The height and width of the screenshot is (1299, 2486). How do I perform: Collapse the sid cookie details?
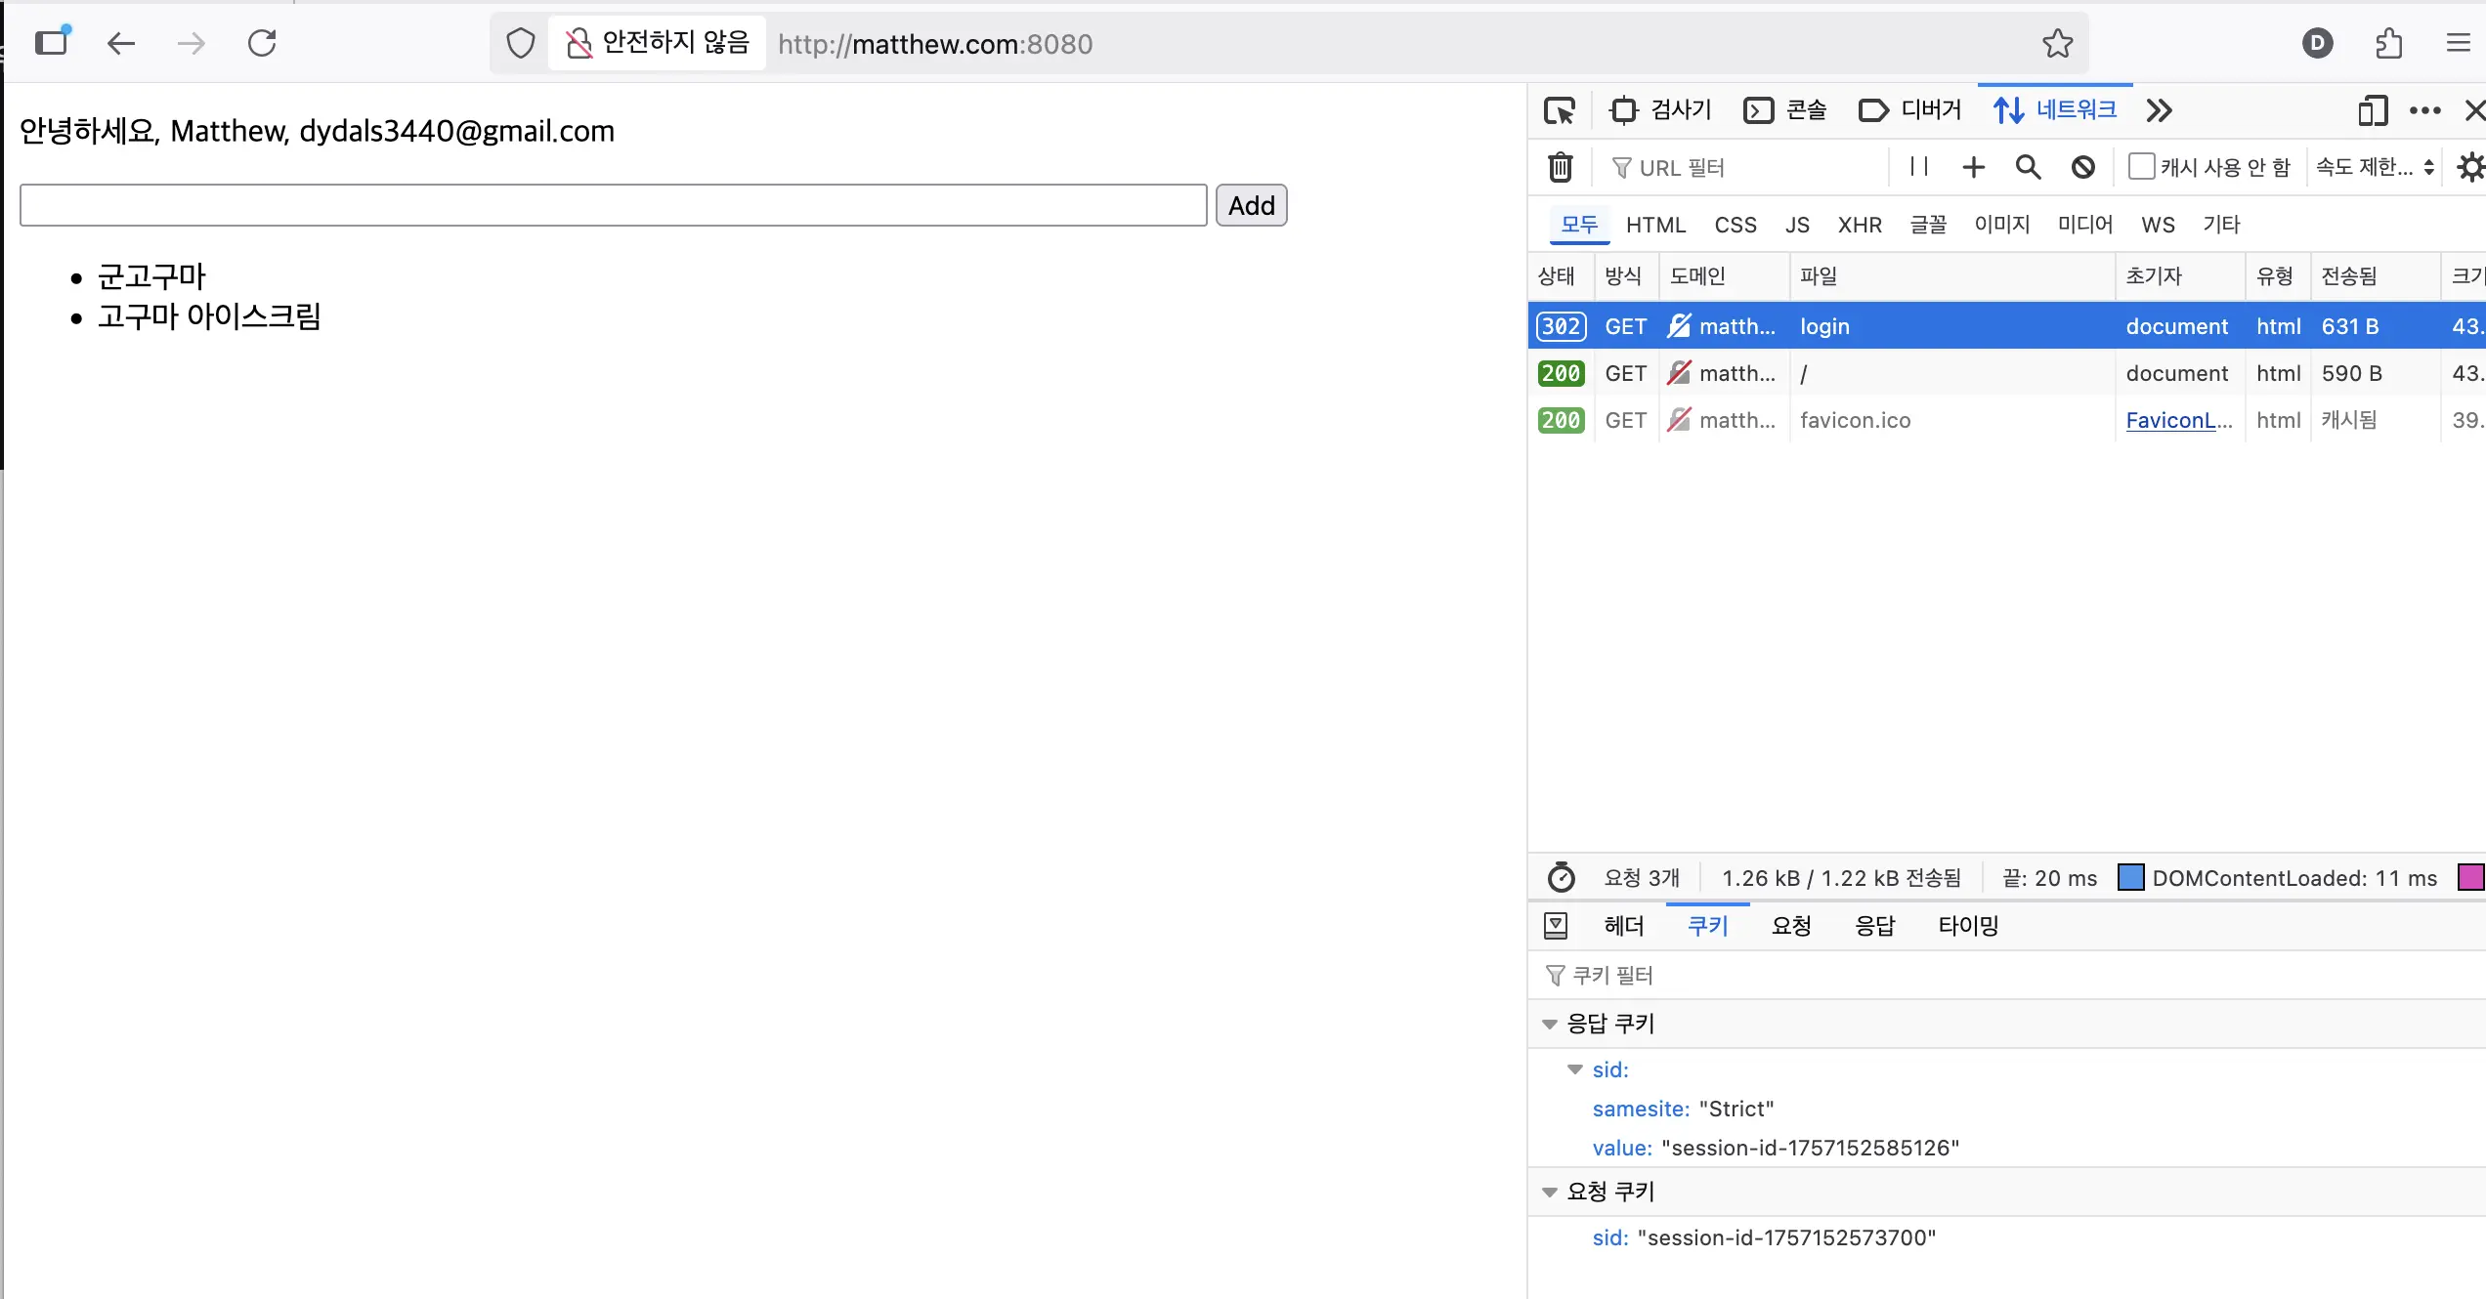[x=1574, y=1069]
